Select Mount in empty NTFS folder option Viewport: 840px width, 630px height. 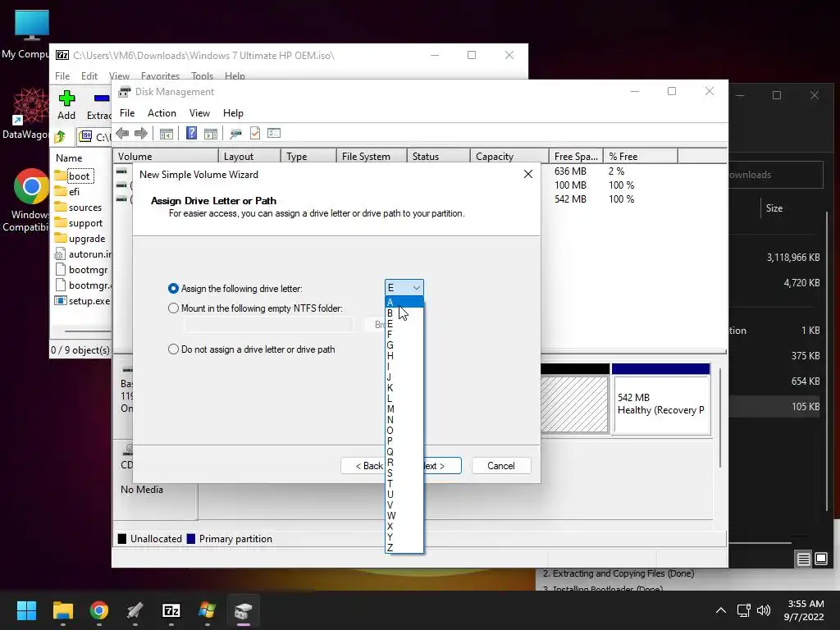point(256,308)
